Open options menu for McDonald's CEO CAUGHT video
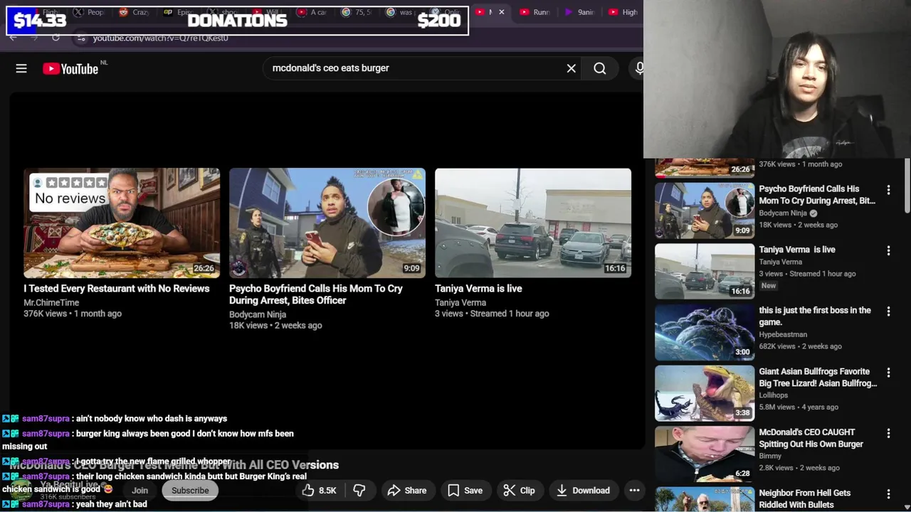The width and height of the screenshot is (911, 512). coord(888,433)
